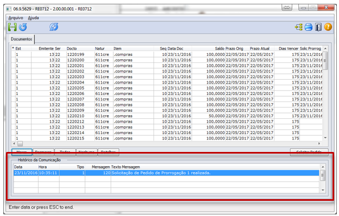Image resolution: width=339 pixels, height=216 pixels.
Task: Click message number 120 cell
Action: pos(98,173)
